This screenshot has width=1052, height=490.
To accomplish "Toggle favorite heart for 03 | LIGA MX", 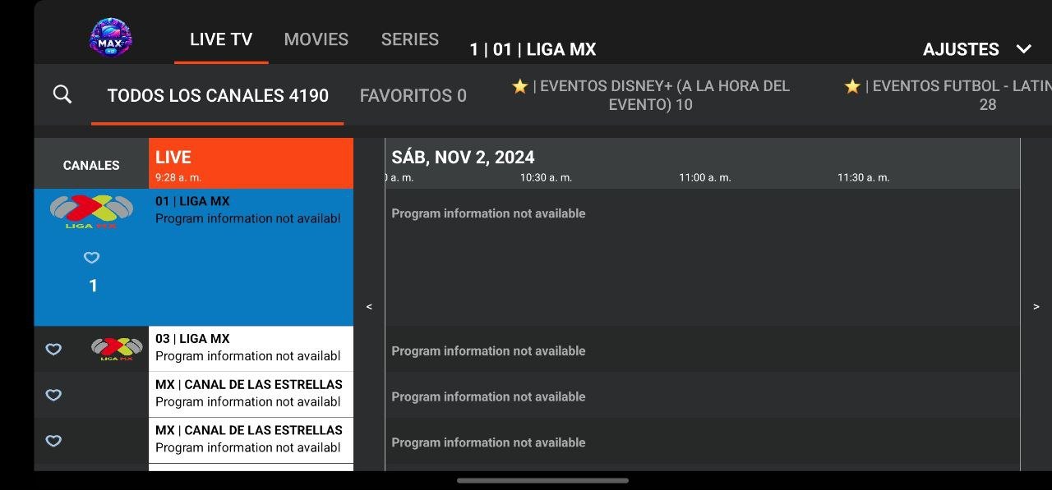I will [x=53, y=350].
